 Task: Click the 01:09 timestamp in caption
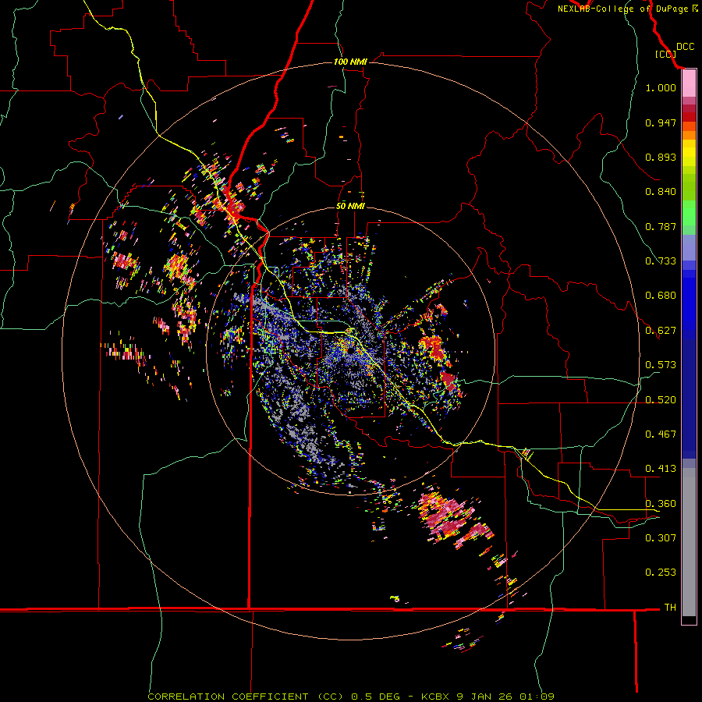point(537,697)
